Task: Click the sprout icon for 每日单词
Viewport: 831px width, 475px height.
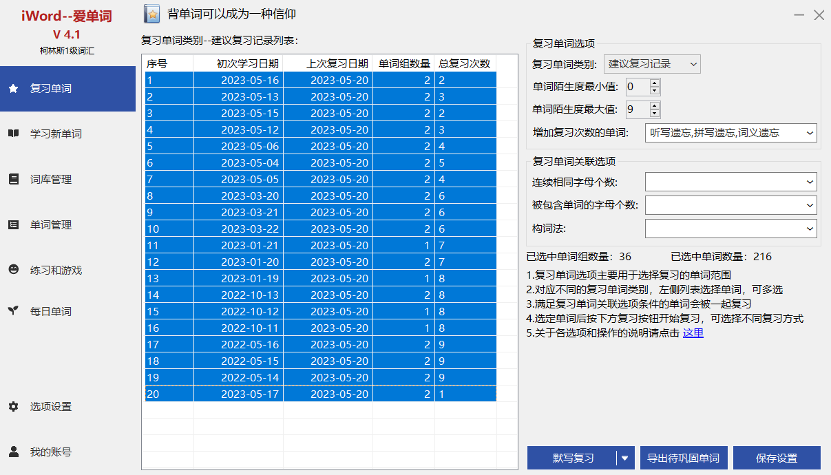Action: [13, 311]
